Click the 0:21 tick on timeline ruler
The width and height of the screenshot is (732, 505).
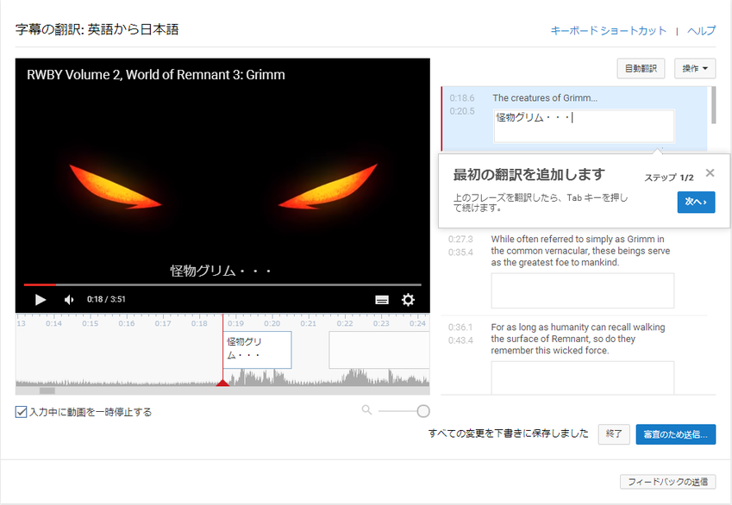click(308, 323)
